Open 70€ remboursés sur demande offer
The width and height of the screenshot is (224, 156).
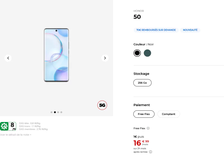(156, 30)
